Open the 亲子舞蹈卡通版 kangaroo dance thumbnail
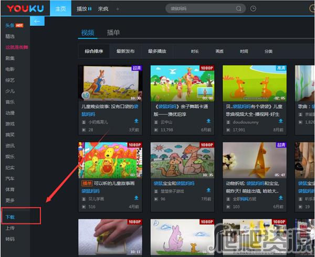Screen dimensions: 315x257 182,83
